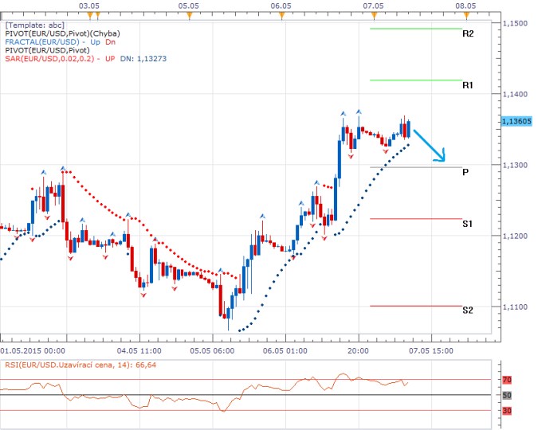Select the blue downward forecast arrow
This screenshot has height=430, width=538.
429,144
